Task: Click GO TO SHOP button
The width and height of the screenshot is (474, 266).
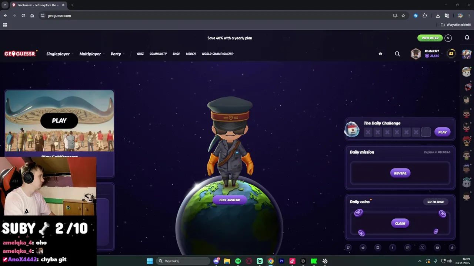Action: pyautogui.click(x=435, y=202)
